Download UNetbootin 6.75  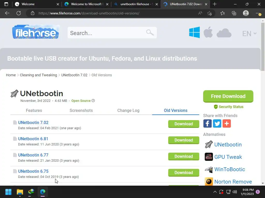(183, 172)
